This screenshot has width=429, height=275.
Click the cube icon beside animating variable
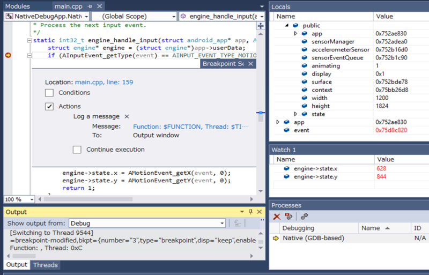[304, 66]
